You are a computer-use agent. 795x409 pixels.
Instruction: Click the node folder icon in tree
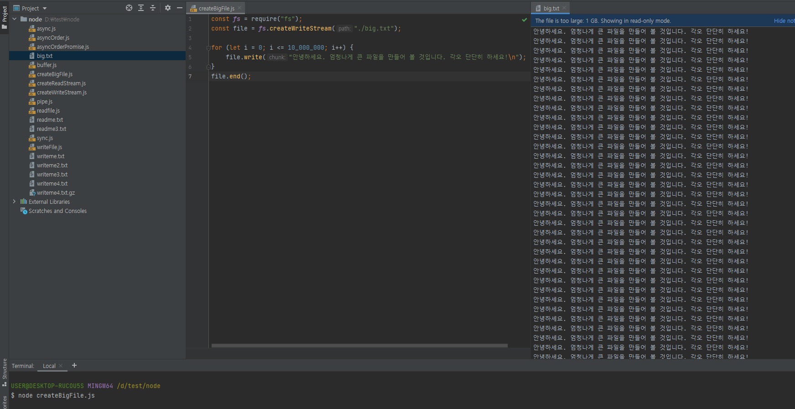pos(24,19)
